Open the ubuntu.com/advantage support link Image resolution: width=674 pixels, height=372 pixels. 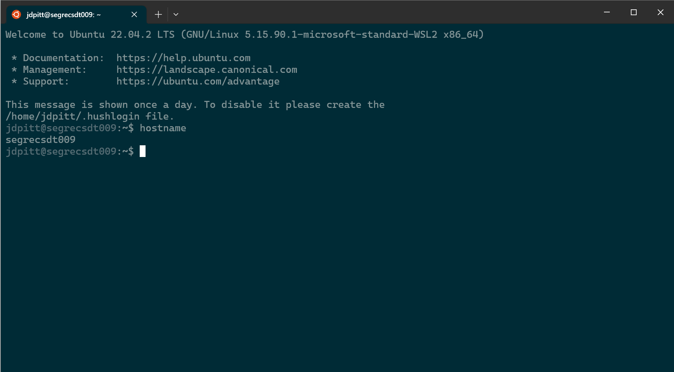click(198, 81)
